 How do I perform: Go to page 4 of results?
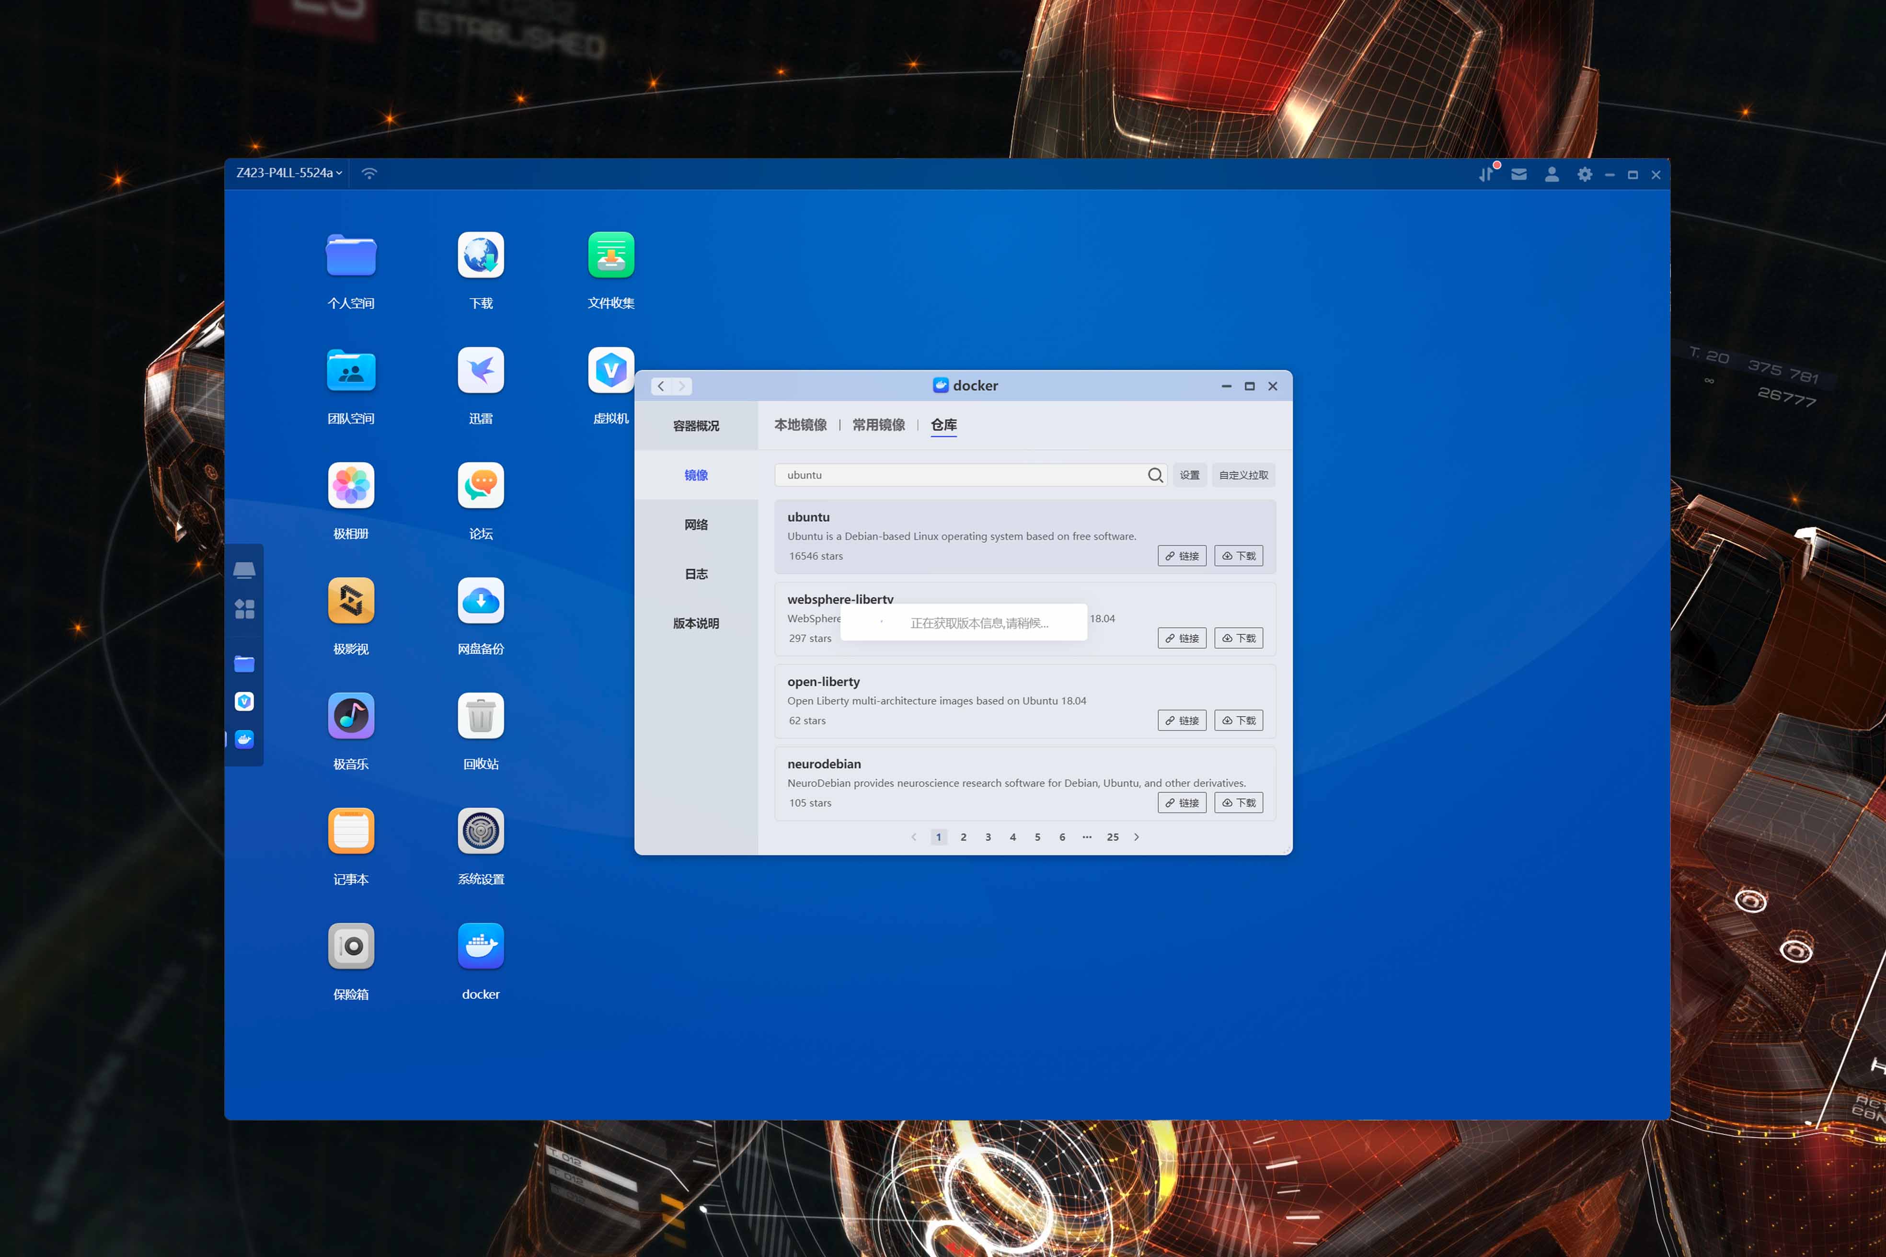(1013, 837)
